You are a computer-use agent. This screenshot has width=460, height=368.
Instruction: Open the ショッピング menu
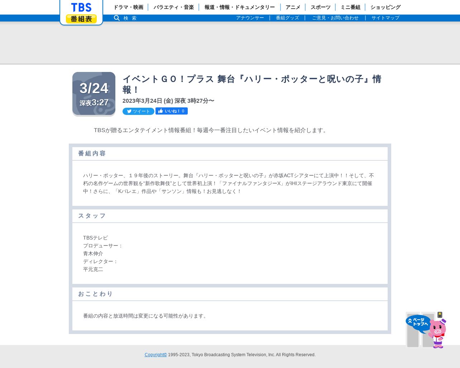pyautogui.click(x=385, y=7)
